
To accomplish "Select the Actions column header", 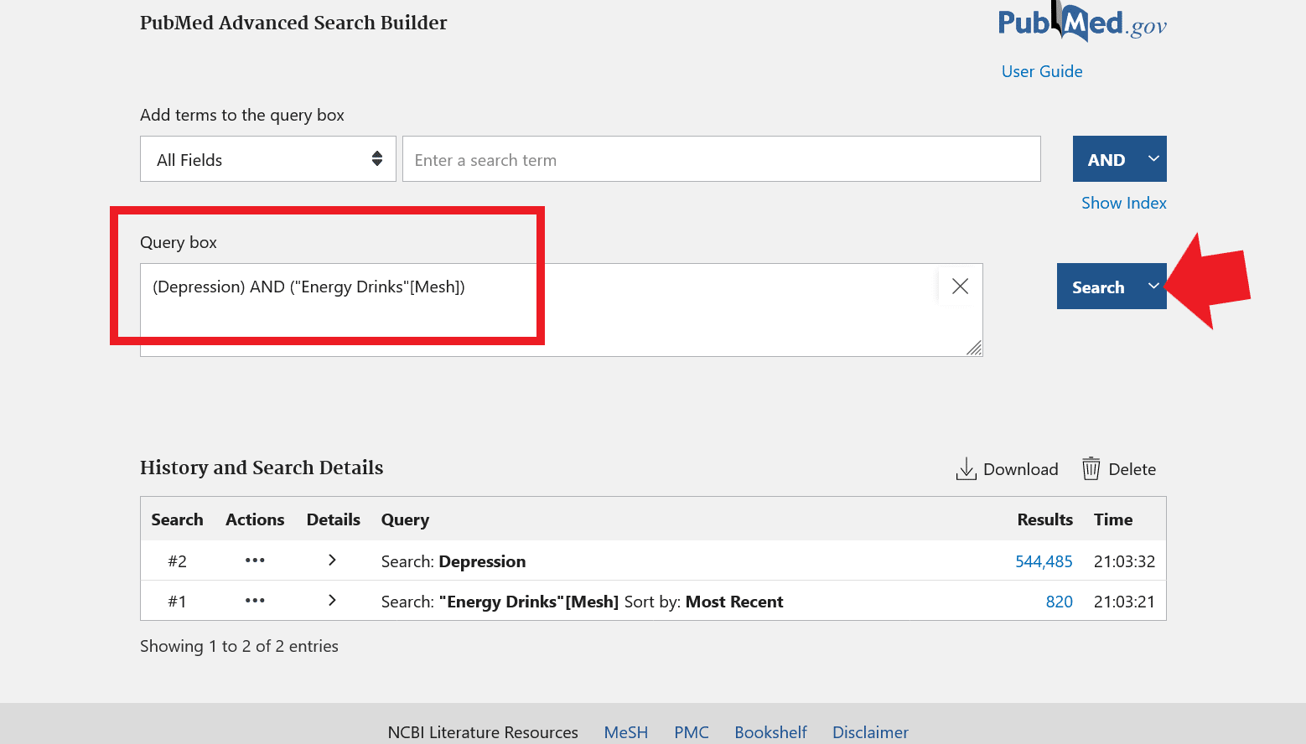I will [255, 519].
